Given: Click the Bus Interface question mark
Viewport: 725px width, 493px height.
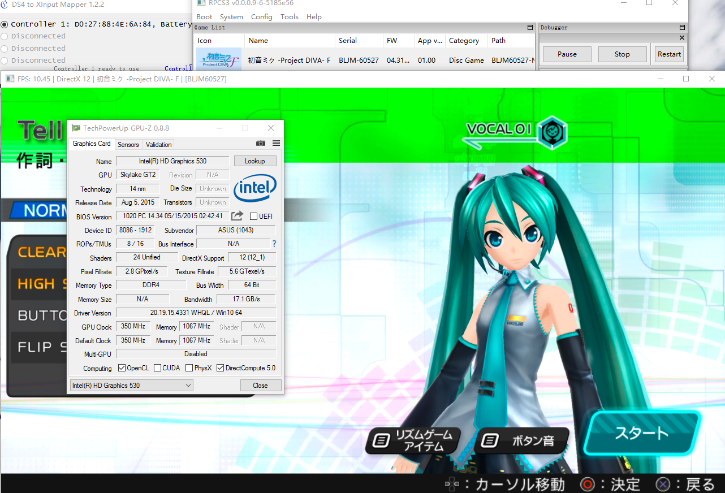Looking at the screenshot, I should click(x=274, y=244).
